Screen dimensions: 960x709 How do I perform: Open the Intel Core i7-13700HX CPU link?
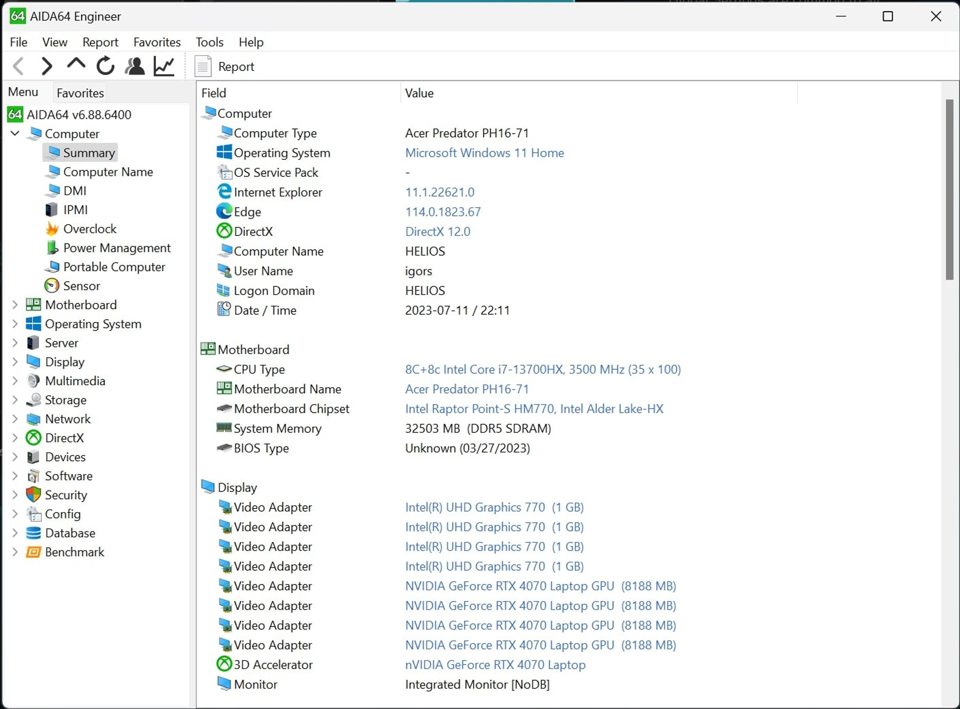point(542,369)
